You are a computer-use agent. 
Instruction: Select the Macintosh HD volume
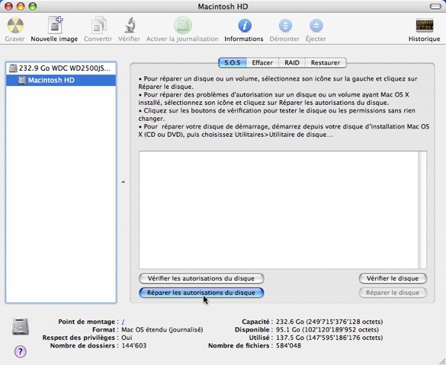61,80
